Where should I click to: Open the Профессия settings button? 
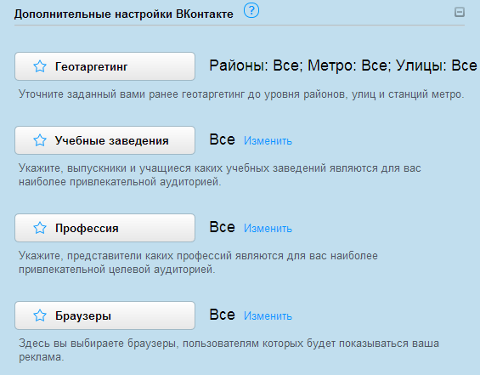(x=105, y=228)
